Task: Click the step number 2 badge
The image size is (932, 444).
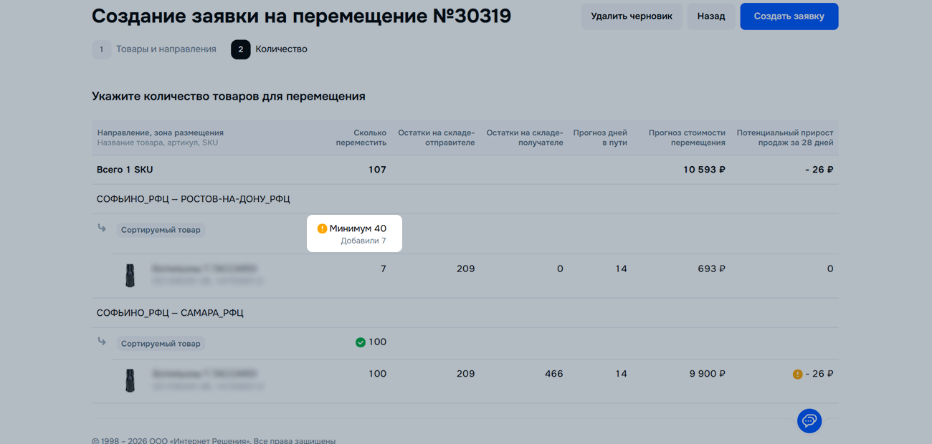Action: coord(240,49)
